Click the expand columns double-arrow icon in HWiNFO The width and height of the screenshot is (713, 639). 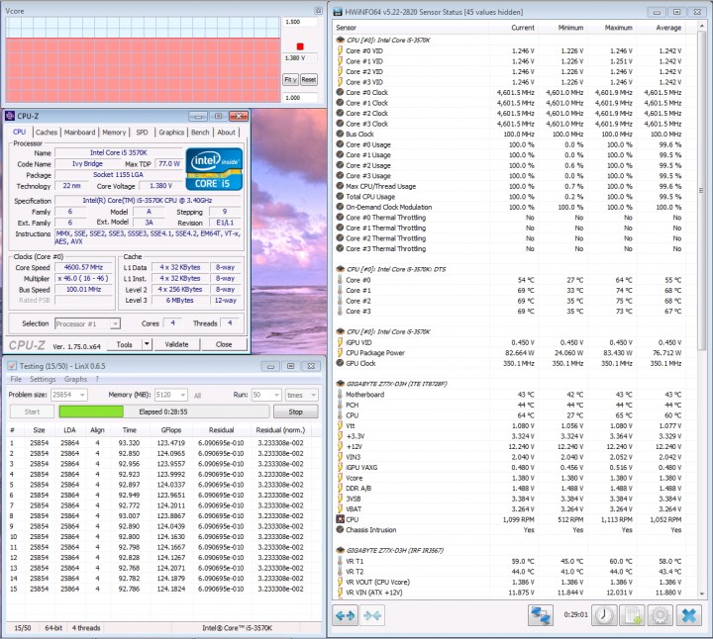(346, 616)
